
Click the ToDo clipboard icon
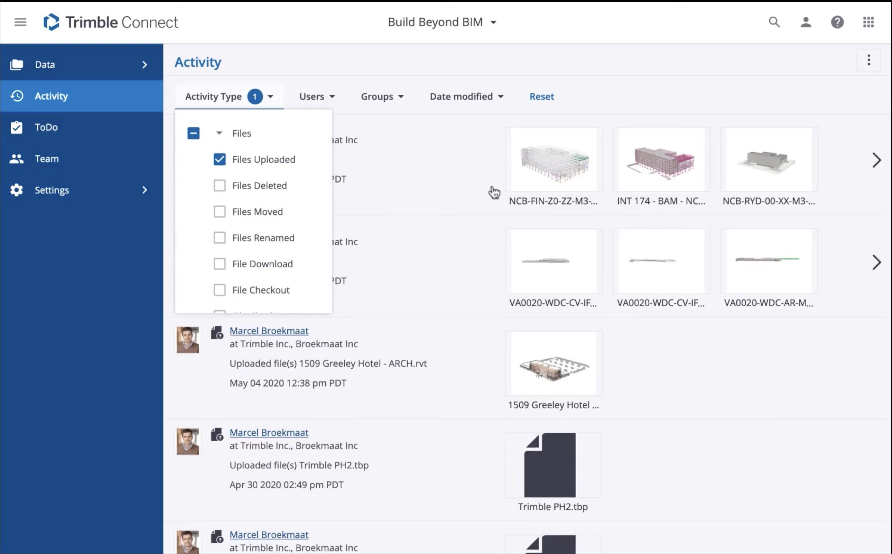(17, 127)
